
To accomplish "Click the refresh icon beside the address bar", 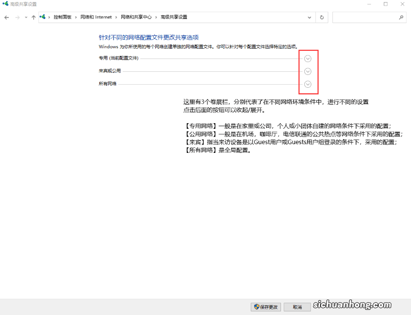I will click(x=322, y=17).
